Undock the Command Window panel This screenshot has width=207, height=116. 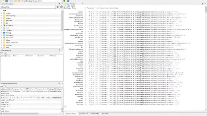(203, 4)
